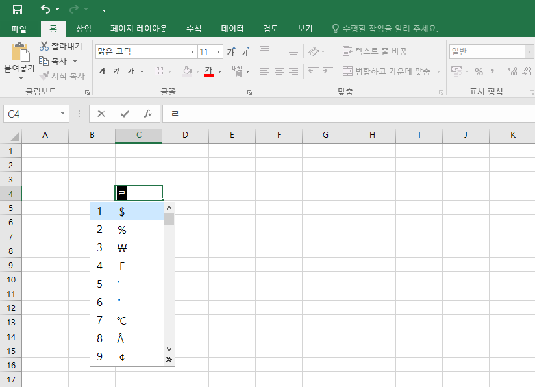Switch to the 삽입 tab

[x=84, y=29]
